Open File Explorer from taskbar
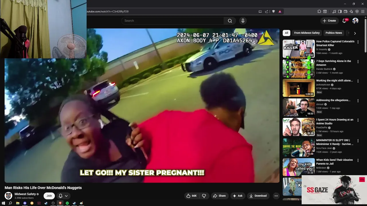367x206 pixels. tap(18, 203)
